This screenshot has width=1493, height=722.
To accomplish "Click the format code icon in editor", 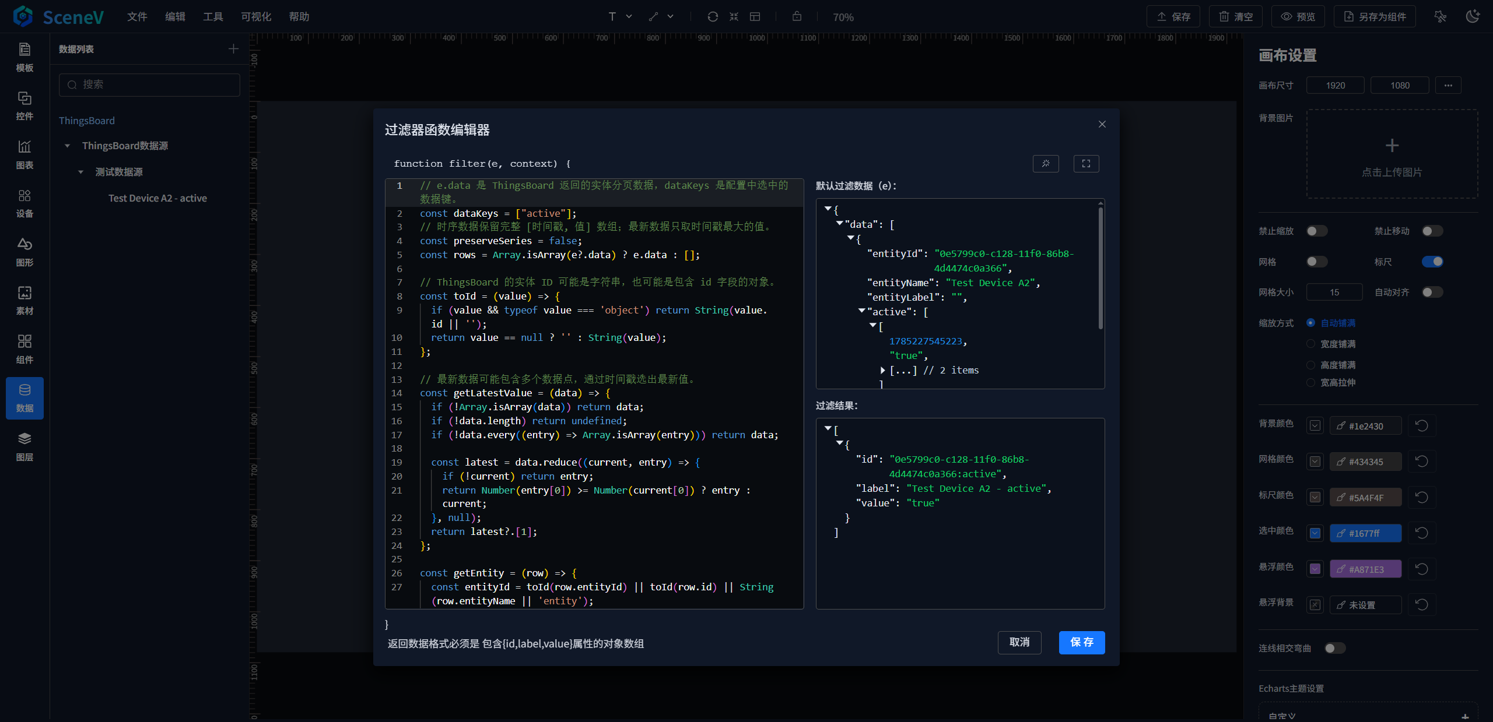I will [1046, 164].
